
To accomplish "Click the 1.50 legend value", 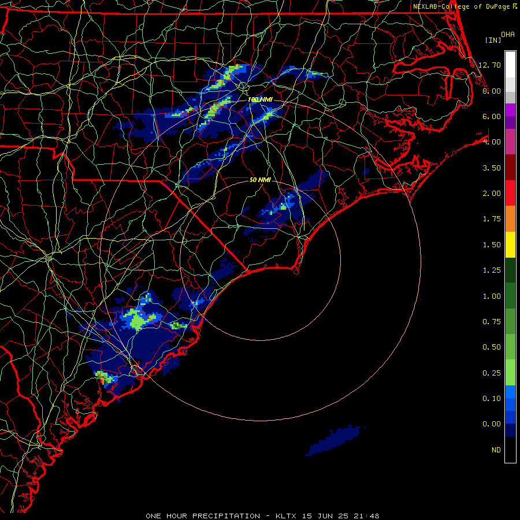I will [492, 245].
